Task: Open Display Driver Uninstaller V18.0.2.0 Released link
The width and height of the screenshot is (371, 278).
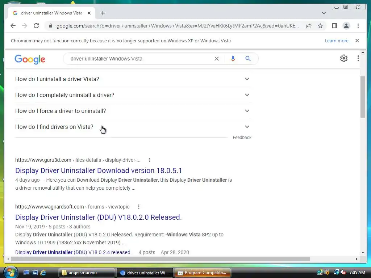Action: [99, 217]
